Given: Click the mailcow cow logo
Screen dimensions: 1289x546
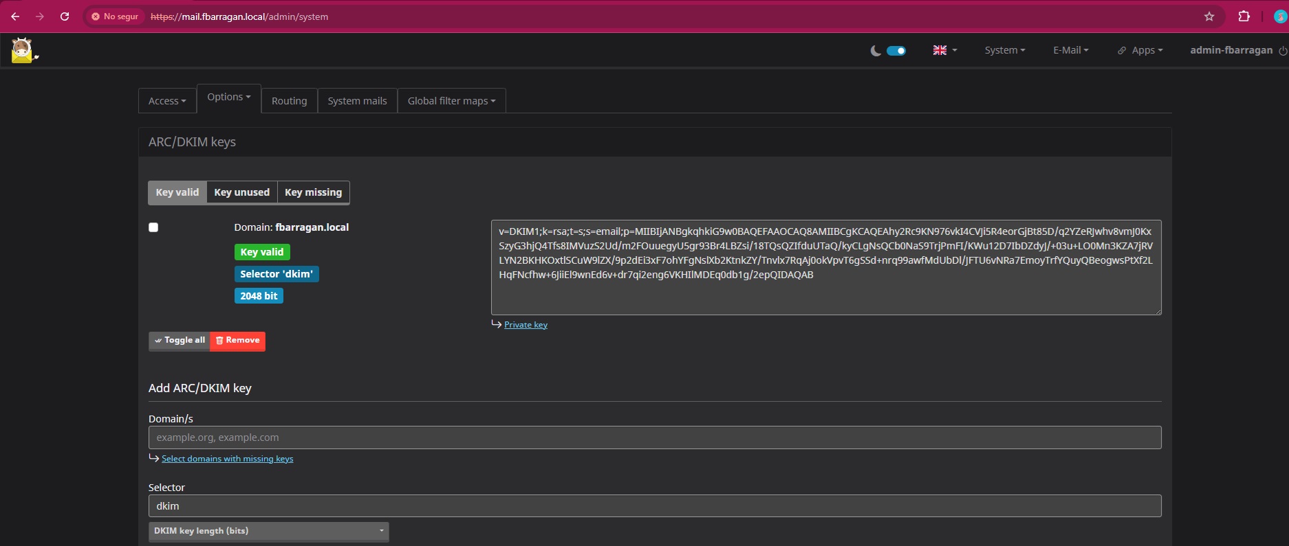Looking at the screenshot, I should pyautogui.click(x=23, y=50).
